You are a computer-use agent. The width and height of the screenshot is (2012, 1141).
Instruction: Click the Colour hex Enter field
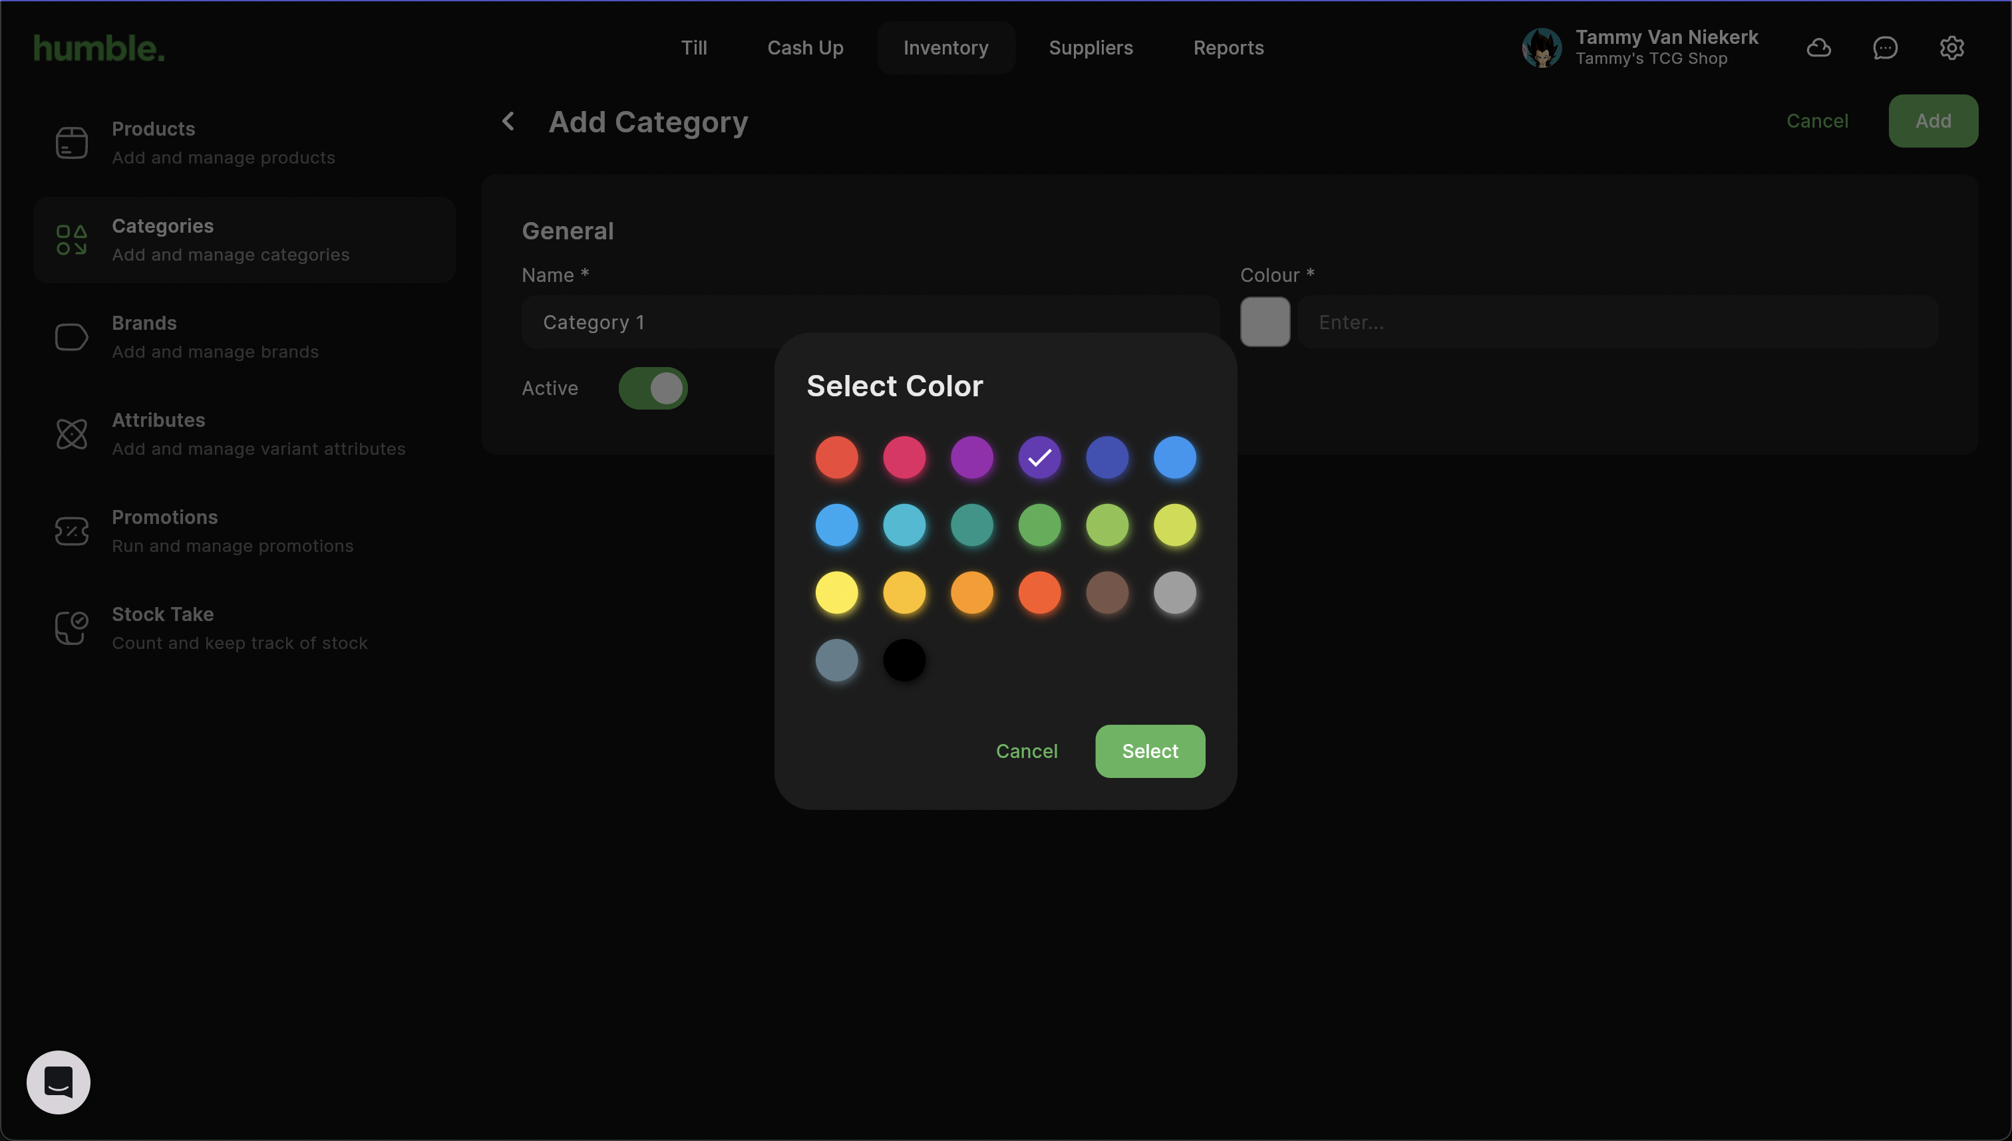1617,322
